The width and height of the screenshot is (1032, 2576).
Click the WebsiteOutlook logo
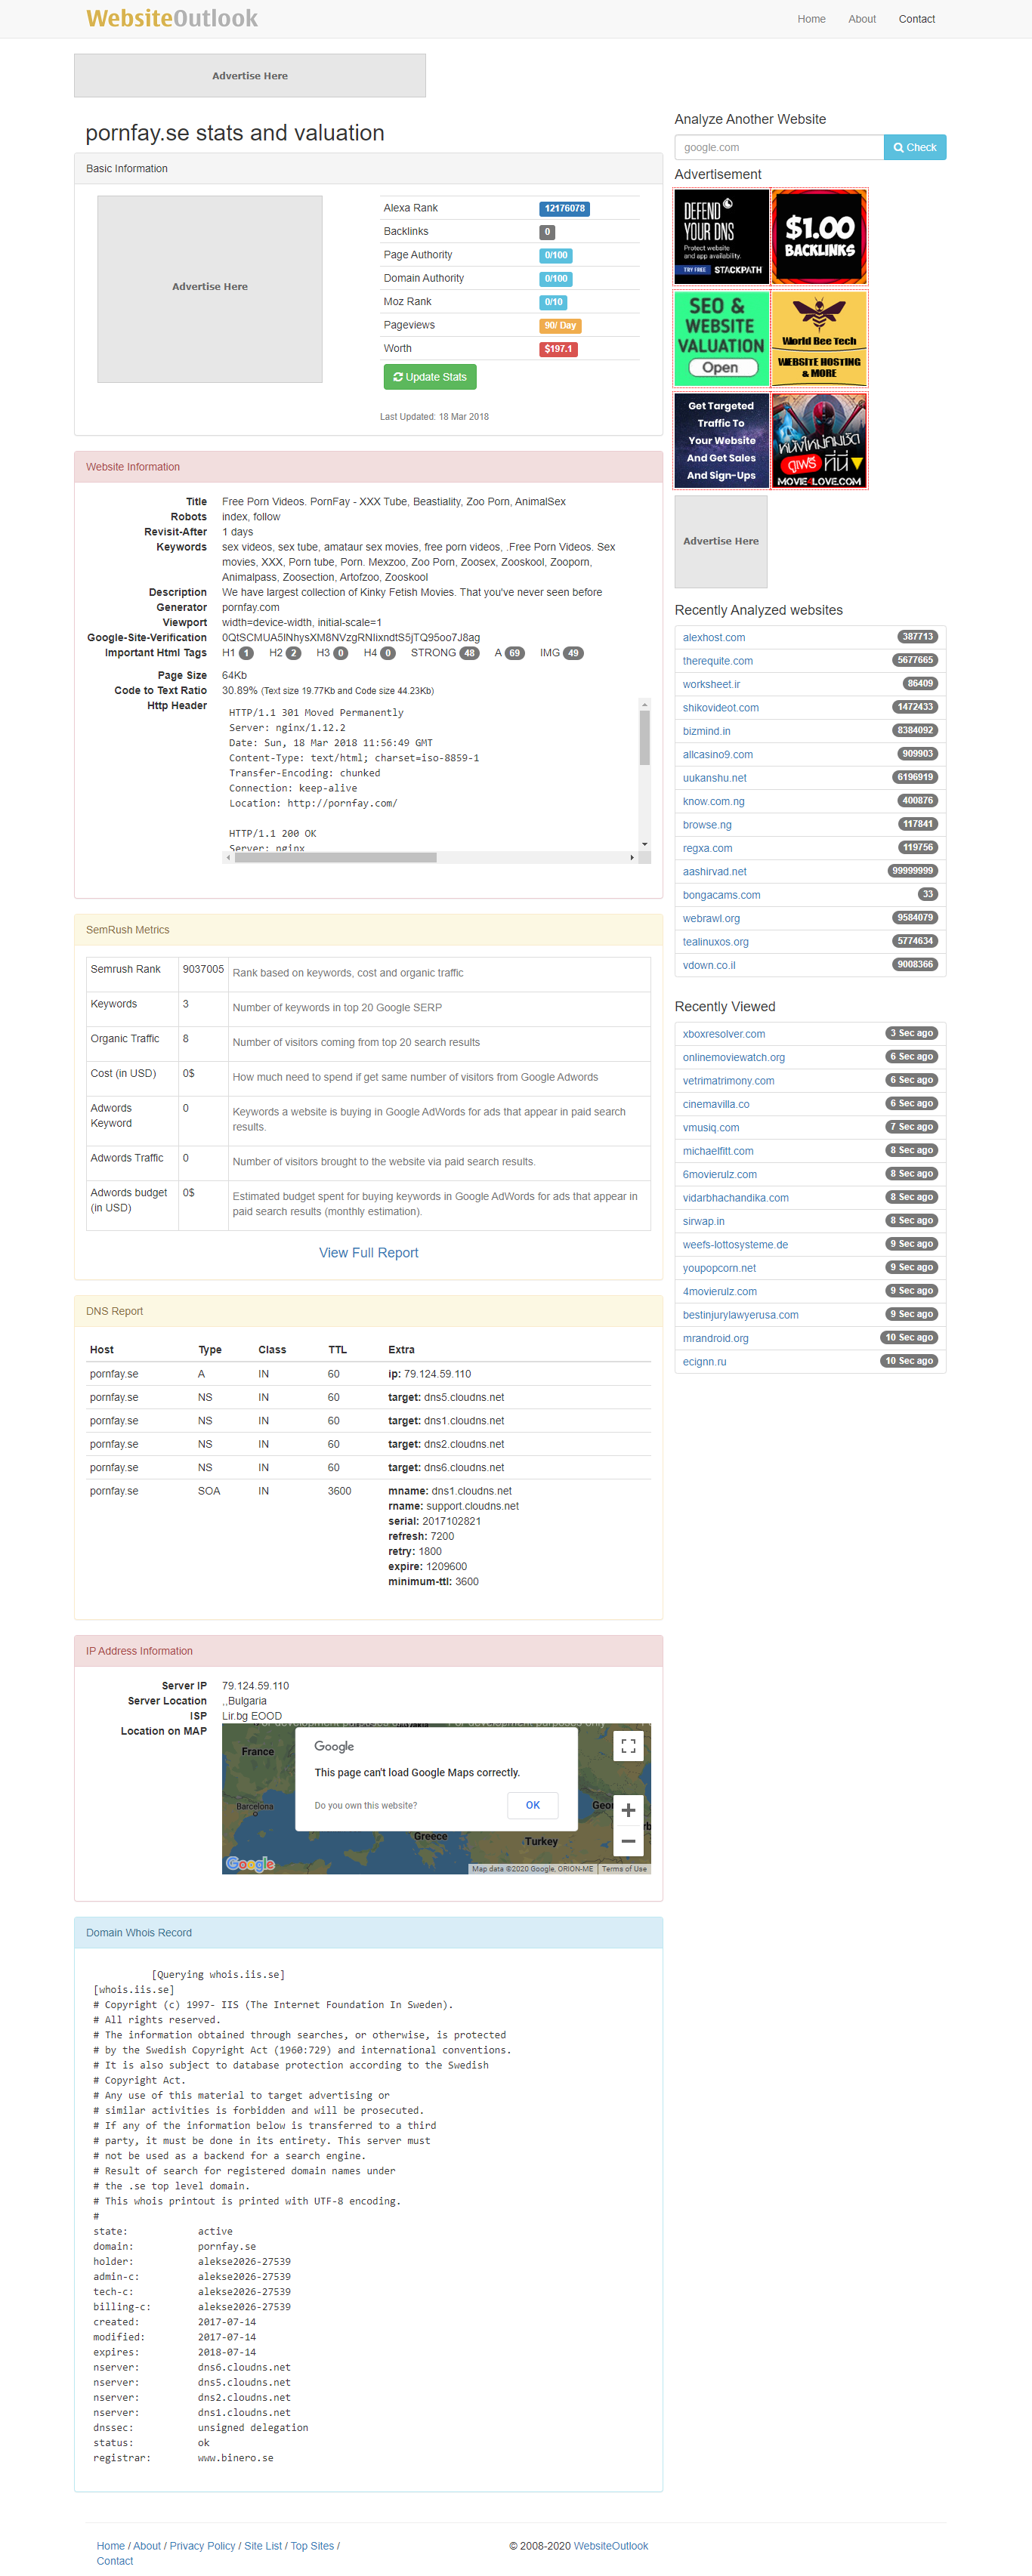click(x=172, y=18)
